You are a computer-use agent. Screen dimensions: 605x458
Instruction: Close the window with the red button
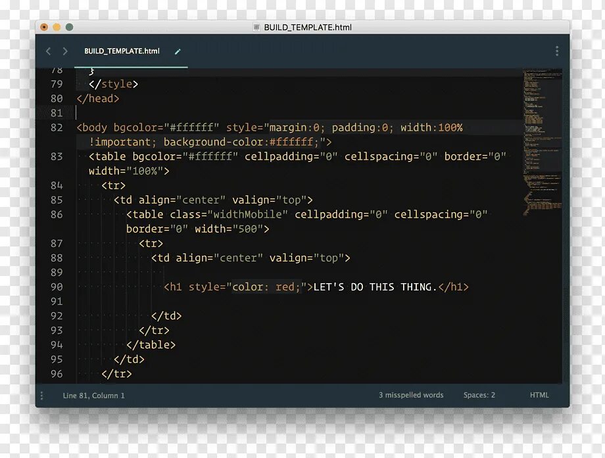[44, 27]
